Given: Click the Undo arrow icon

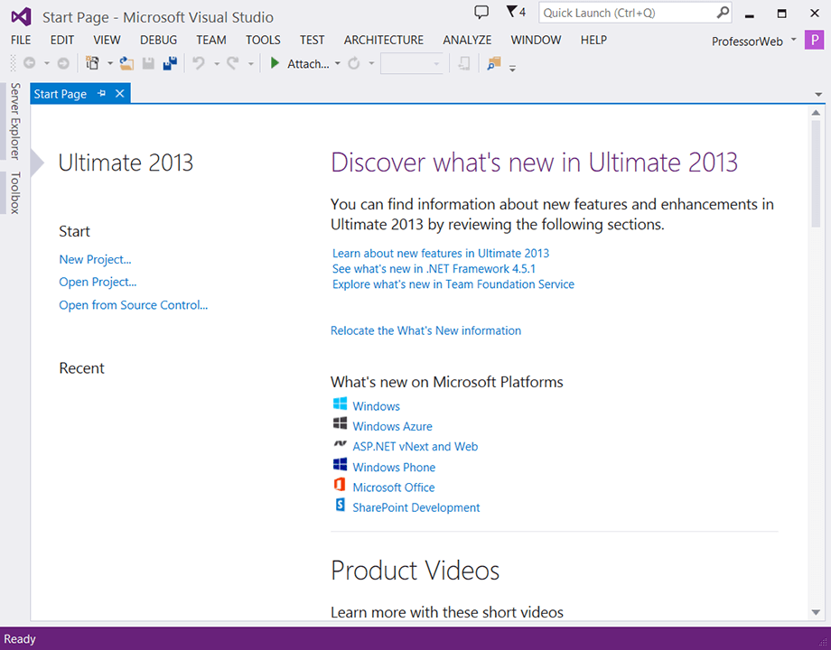Looking at the screenshot, I should point(199,63).
